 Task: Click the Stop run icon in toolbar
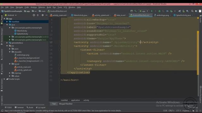click(175, 11)
